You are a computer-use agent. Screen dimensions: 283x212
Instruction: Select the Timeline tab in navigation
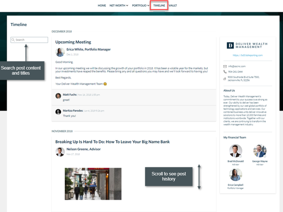click(159, 5)
